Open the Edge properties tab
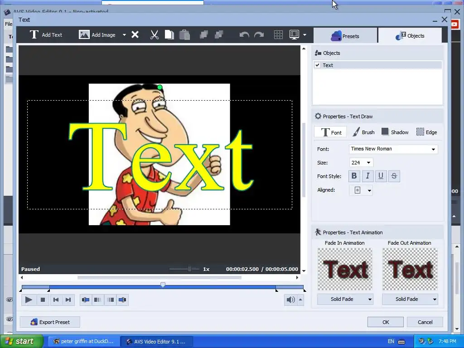This screenshot has width=464, height=348. [426, 132]
